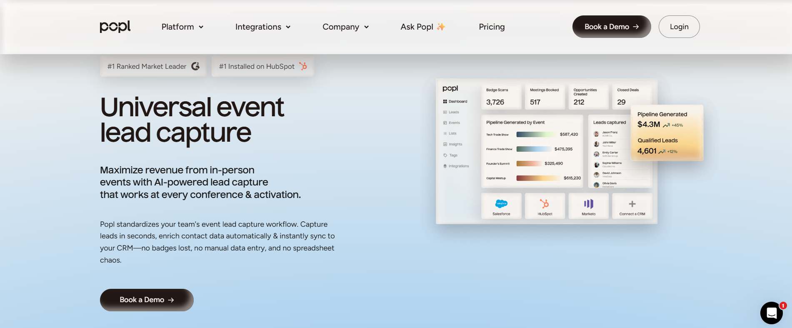Click the Tags icon in the sidebar
This screenshot has height=328, width=792.
point(445,155)
